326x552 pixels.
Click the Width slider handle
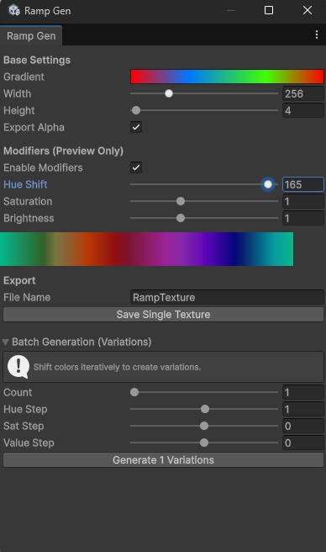coord(169,93)
